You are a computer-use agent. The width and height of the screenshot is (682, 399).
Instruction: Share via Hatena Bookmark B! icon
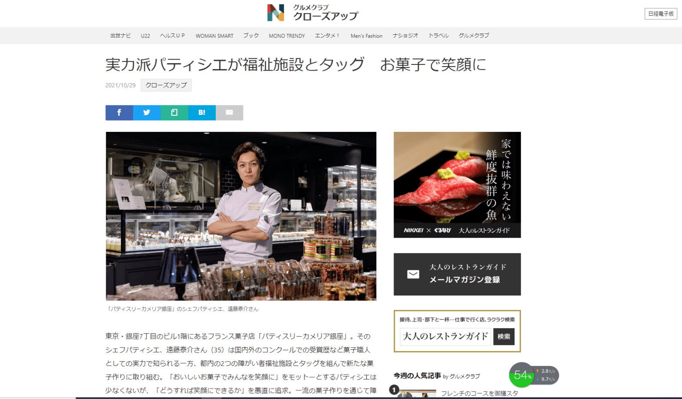202,113
